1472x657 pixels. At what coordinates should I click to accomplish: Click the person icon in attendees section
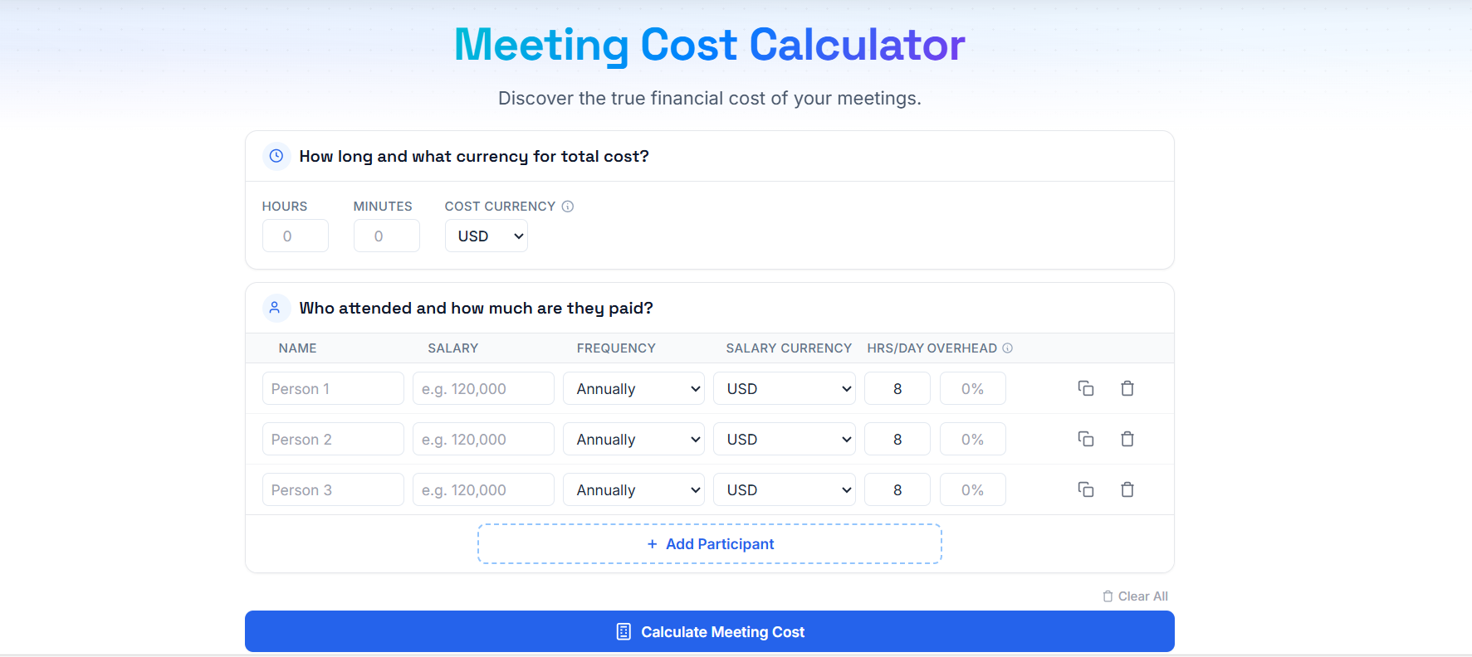tap(276, 307)
